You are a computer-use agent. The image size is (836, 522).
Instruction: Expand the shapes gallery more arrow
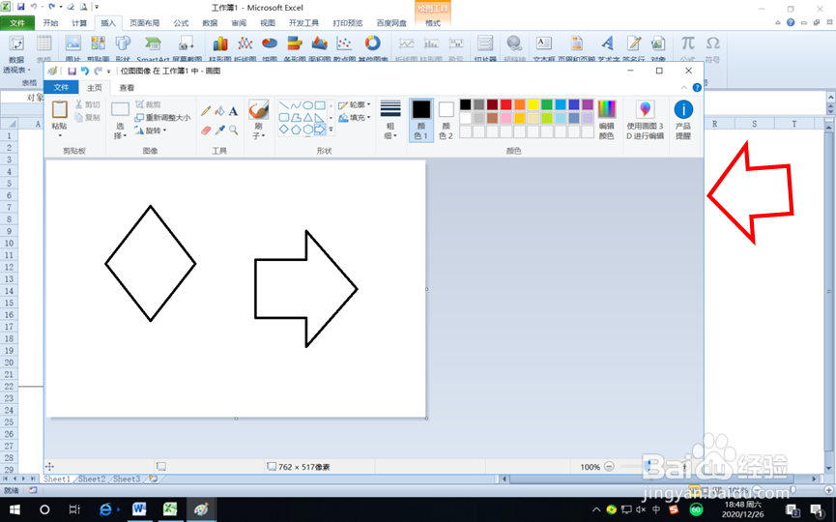pyautogui.click(x=331, y=130)
